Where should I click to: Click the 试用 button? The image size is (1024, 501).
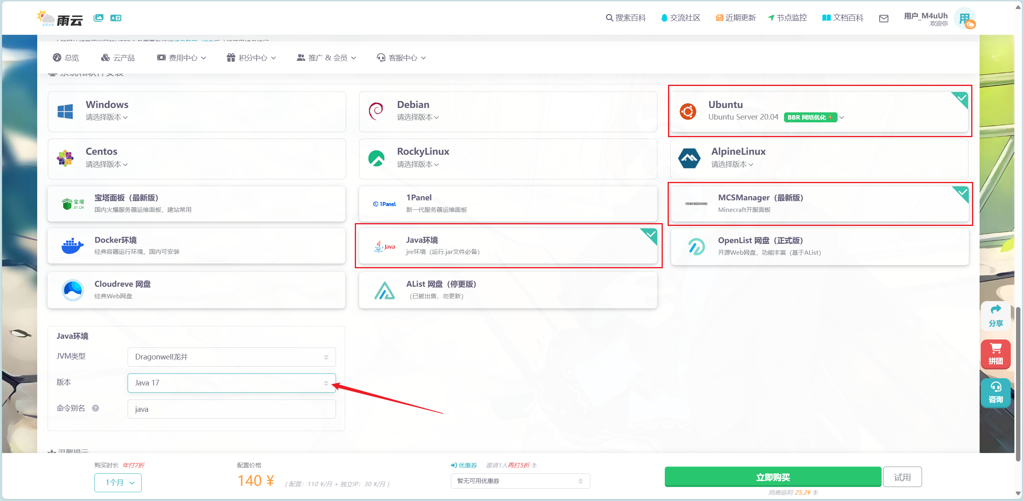[x=902, y=477]
